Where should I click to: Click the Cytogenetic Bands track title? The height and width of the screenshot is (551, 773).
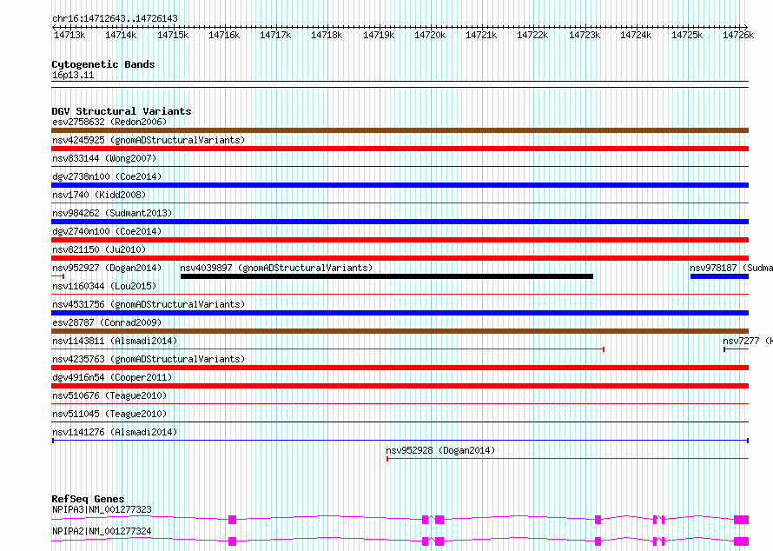(103, 64)
